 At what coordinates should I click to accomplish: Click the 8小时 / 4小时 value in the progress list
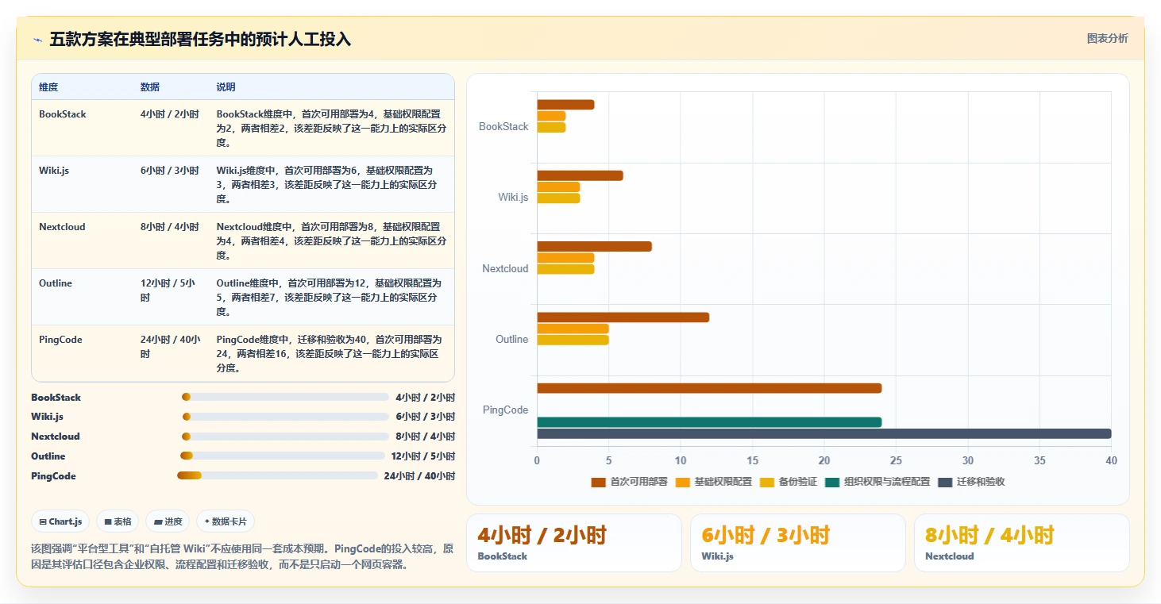click(425, 437)
